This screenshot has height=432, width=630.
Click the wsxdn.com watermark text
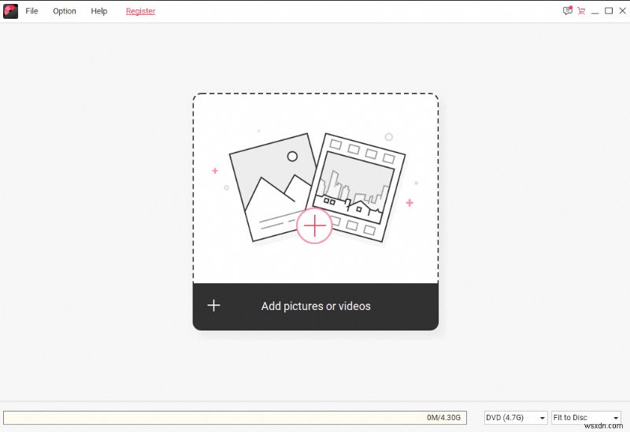[606, 426]
